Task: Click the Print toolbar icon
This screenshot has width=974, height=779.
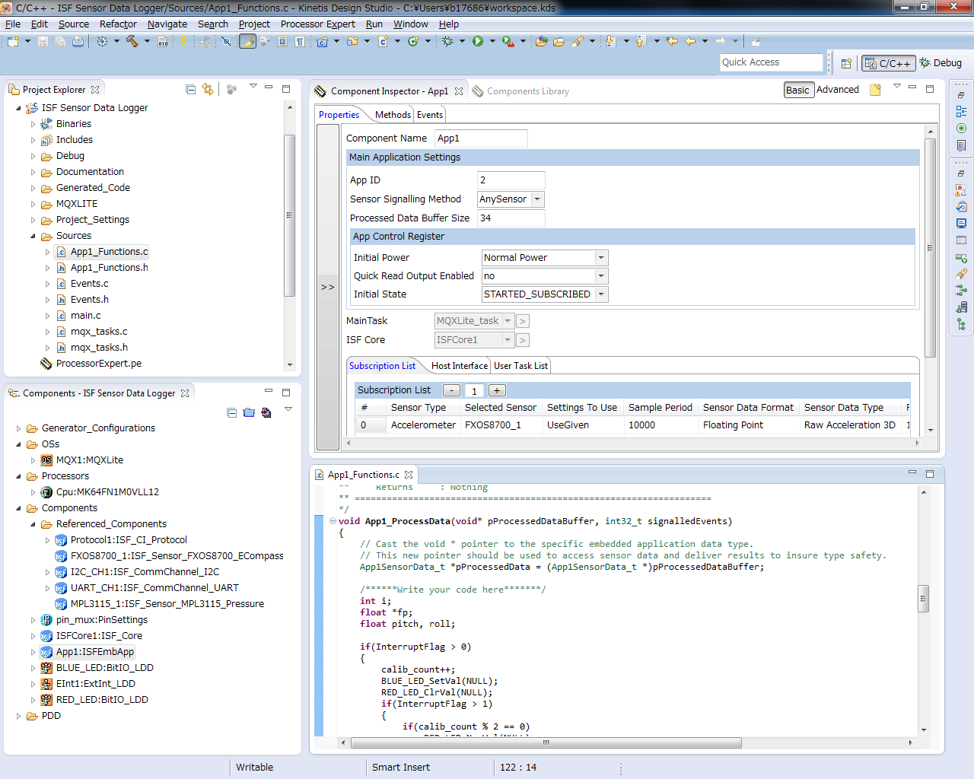Action: coord(78,41)
